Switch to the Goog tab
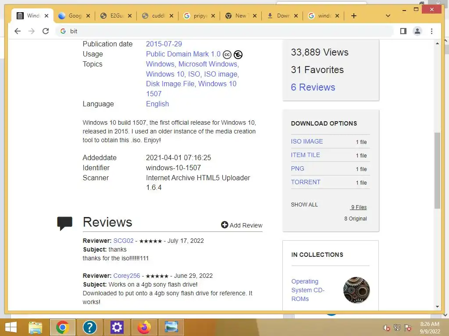 (75, 16)
